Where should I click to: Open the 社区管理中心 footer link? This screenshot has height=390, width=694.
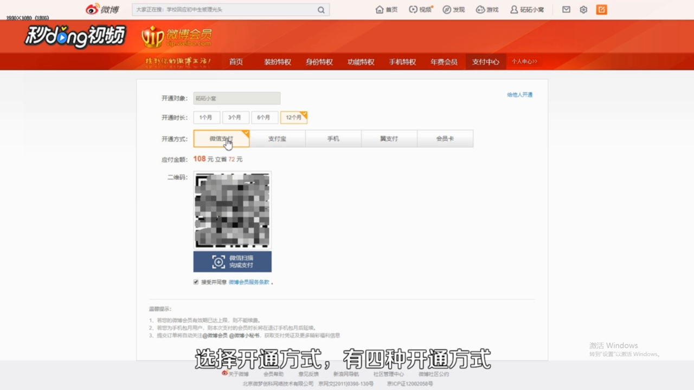point(389,374)
